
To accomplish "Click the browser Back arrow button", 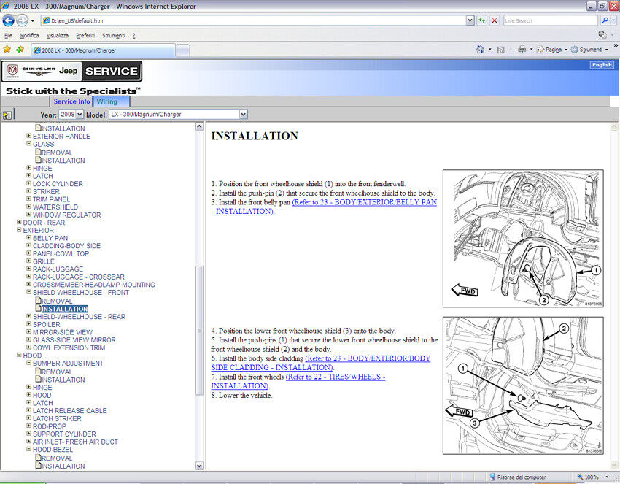I will click(x=9, y=20).
